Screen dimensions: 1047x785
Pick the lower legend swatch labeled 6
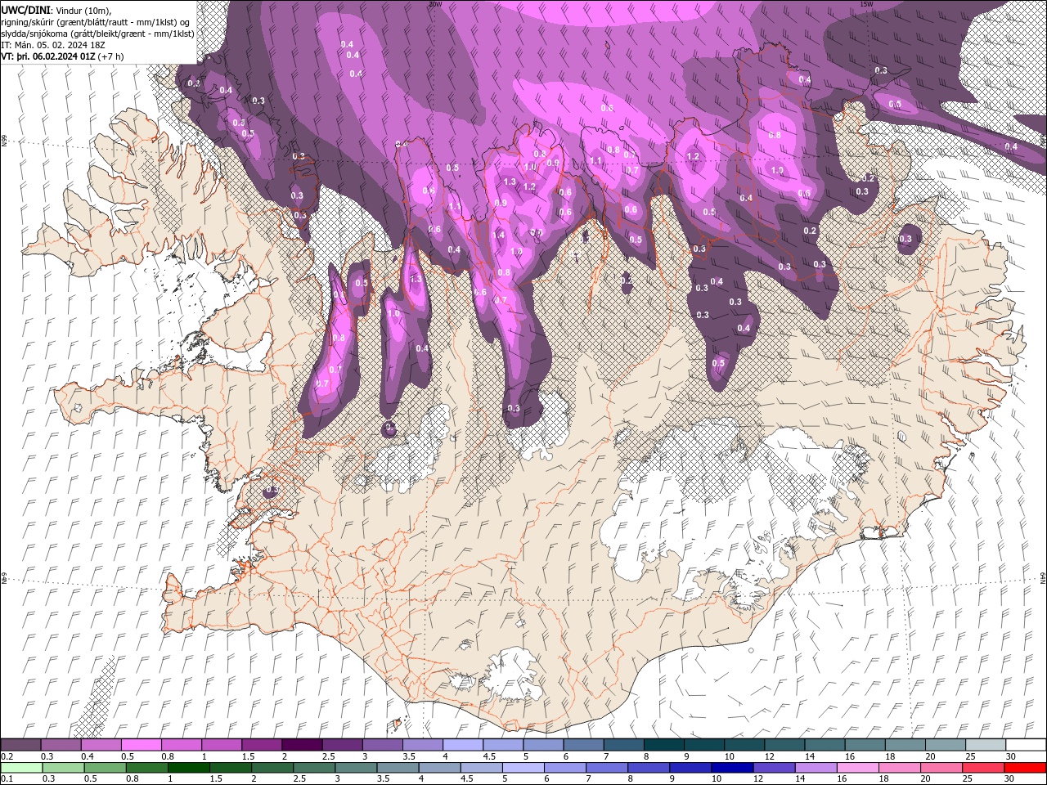point(564,768)
